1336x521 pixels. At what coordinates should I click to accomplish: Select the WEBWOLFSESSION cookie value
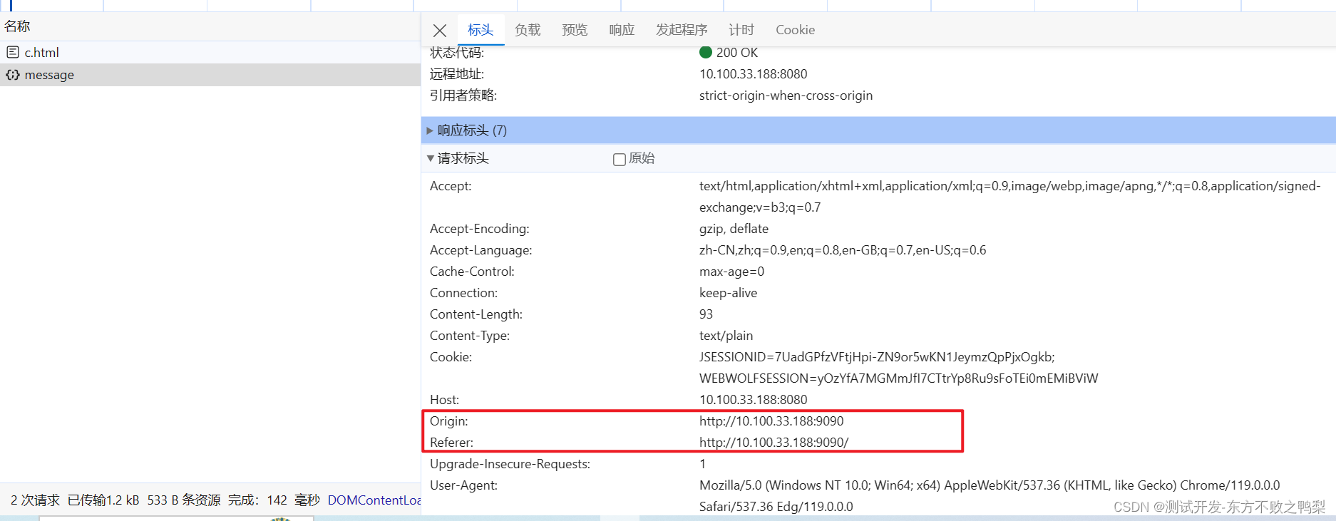(x=899, y=378)
